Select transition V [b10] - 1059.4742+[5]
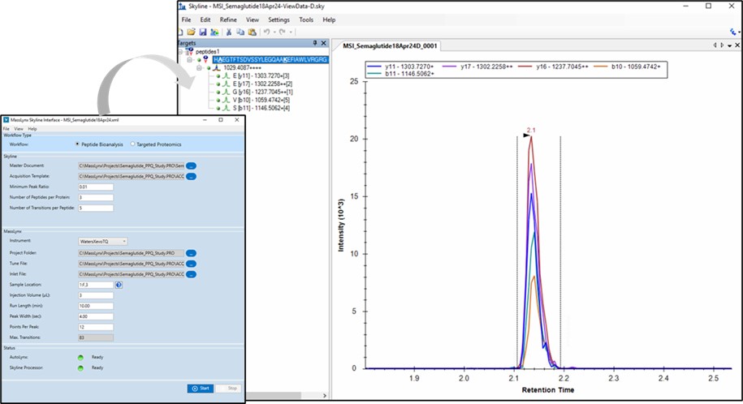Image resolution: width=743 pixels, height=404 pixels. coord(261,100)
